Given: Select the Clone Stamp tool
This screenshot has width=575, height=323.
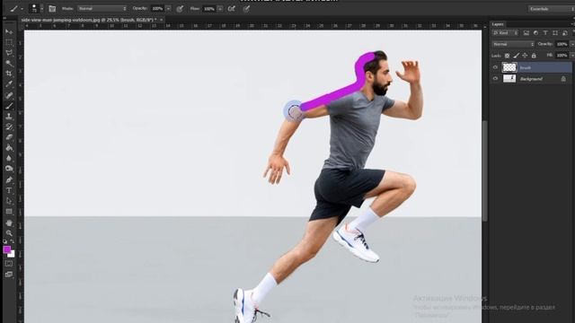Looking at the screenshot, I should click(x=9, y=117).
